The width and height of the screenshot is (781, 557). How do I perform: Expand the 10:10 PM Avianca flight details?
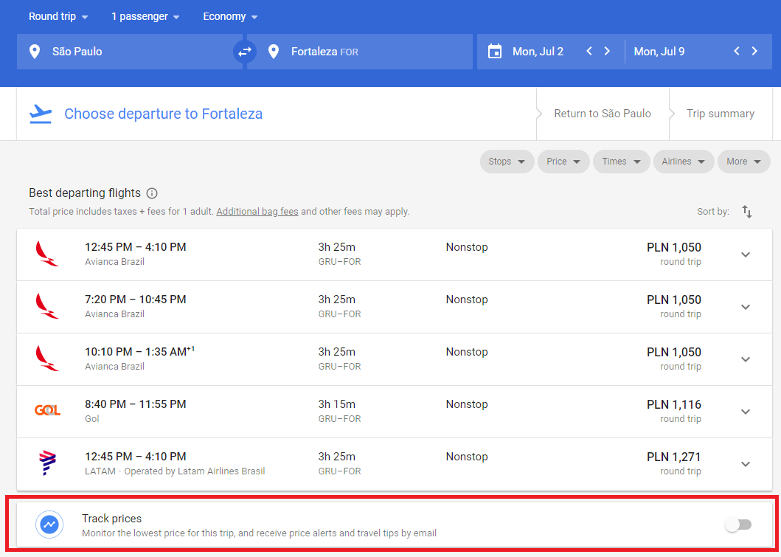(746, 359)
